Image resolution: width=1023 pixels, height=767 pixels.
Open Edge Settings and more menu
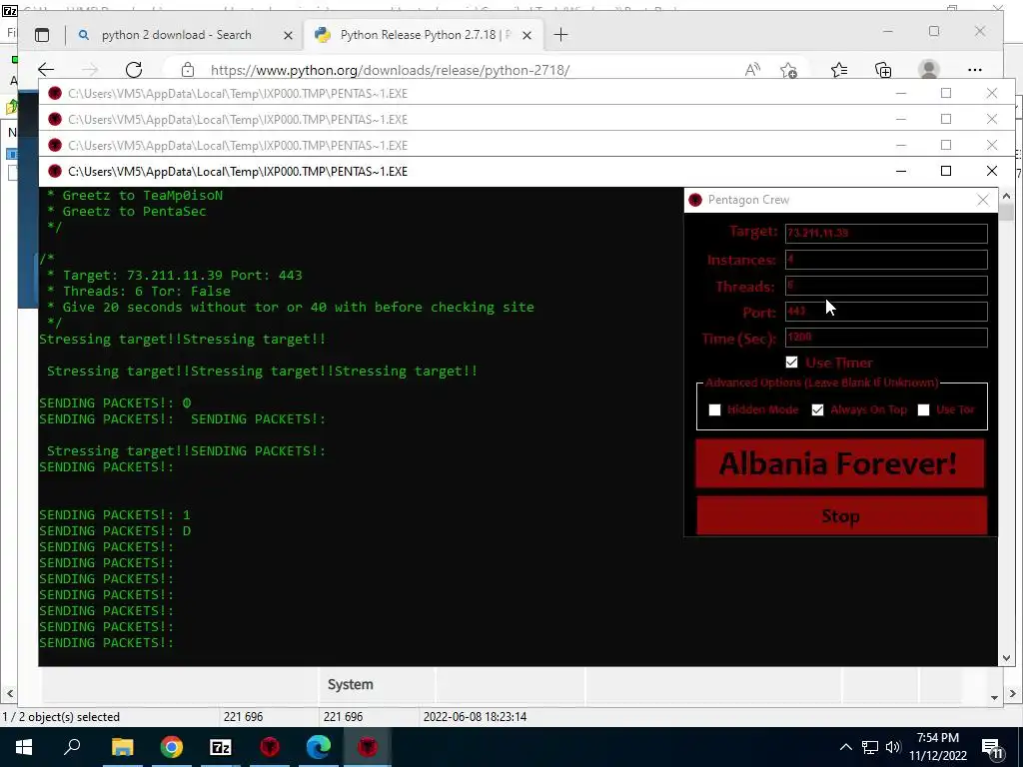coord(975,70)
